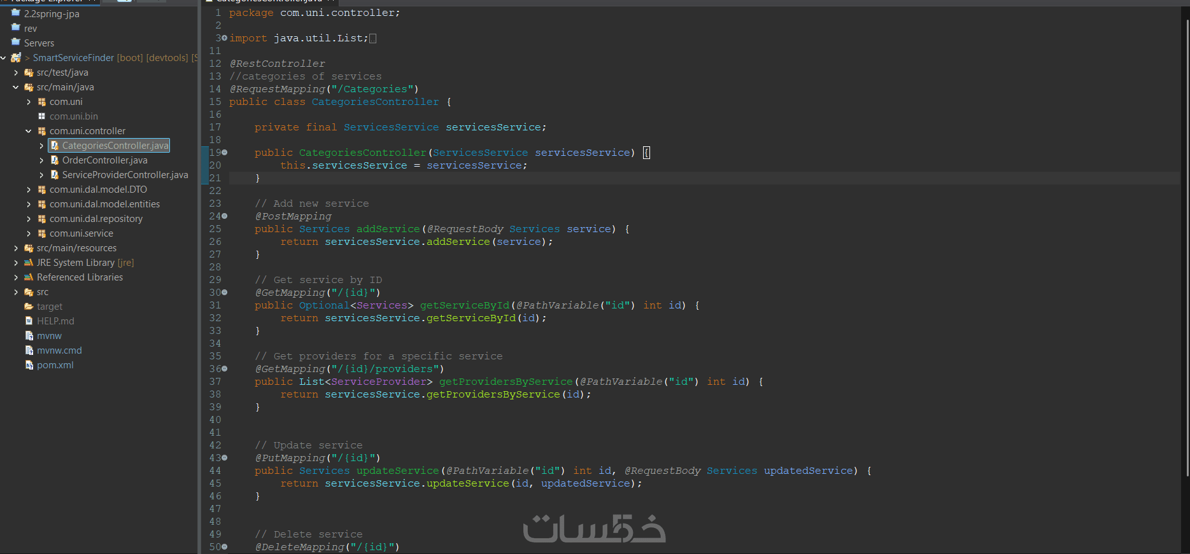Expand the plain src folder node
This screenshot has width=1190, height=554.
[16, 292]
